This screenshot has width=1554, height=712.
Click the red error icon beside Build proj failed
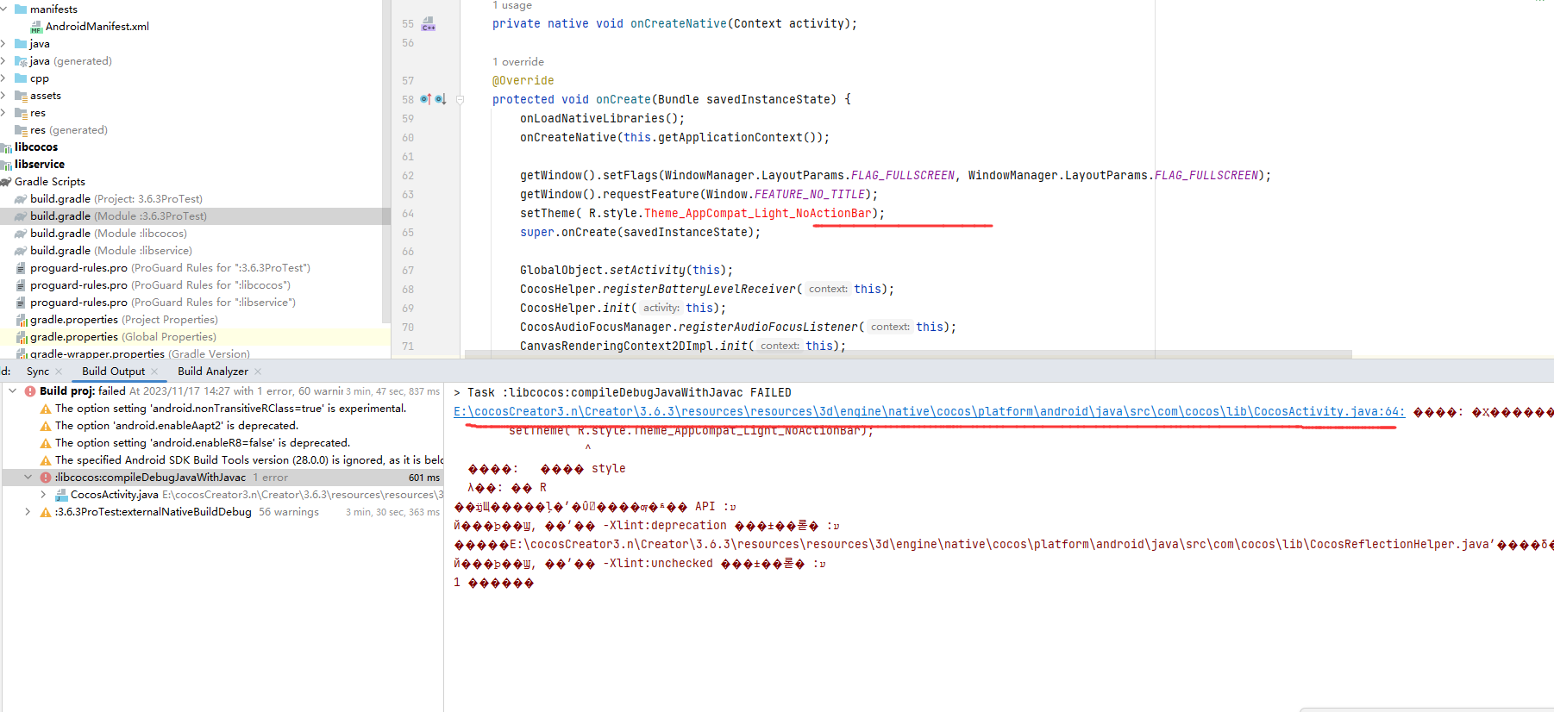coord(30,391)
